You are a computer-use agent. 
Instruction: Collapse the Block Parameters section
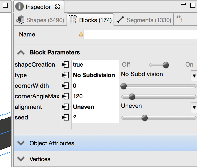[21, 52]
